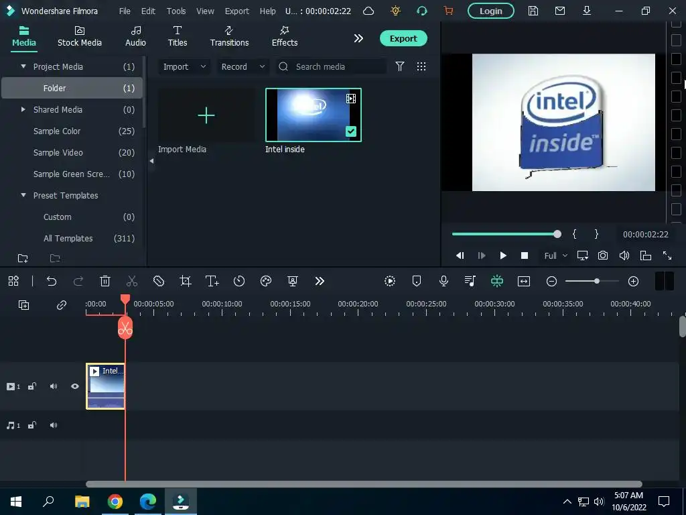Open the render preview icon
Image resolution: width=686 pixels, height=515 pixels.
point(390,281)
